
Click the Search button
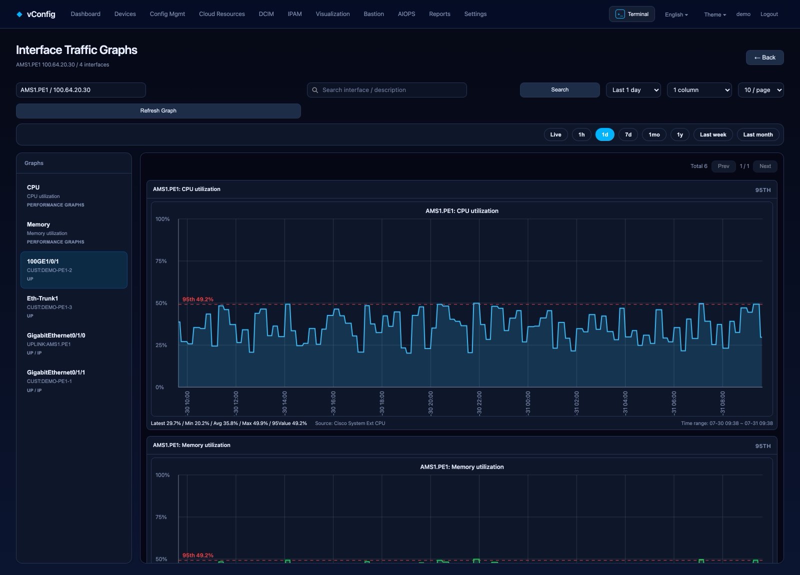click(559, 90)
